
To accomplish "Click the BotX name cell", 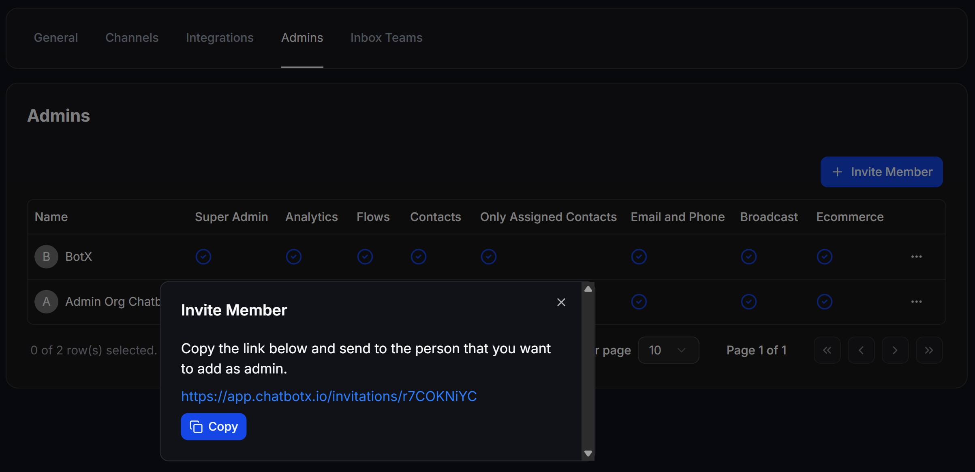I will tap(79, 257).
